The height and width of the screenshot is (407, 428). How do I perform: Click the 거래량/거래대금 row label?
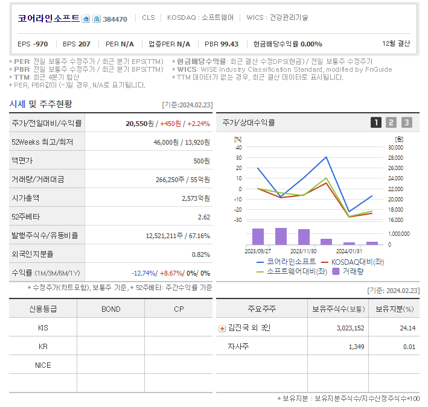pyautogui.click(x=38, y=179)
